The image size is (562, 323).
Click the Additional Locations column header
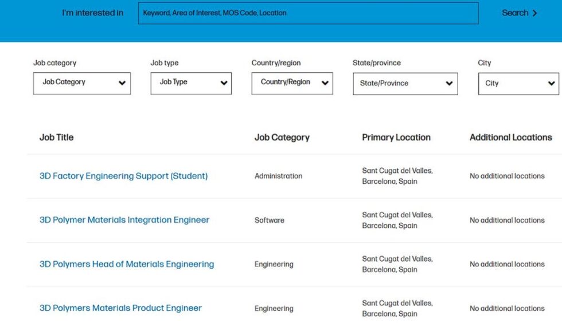coord(510,137)
